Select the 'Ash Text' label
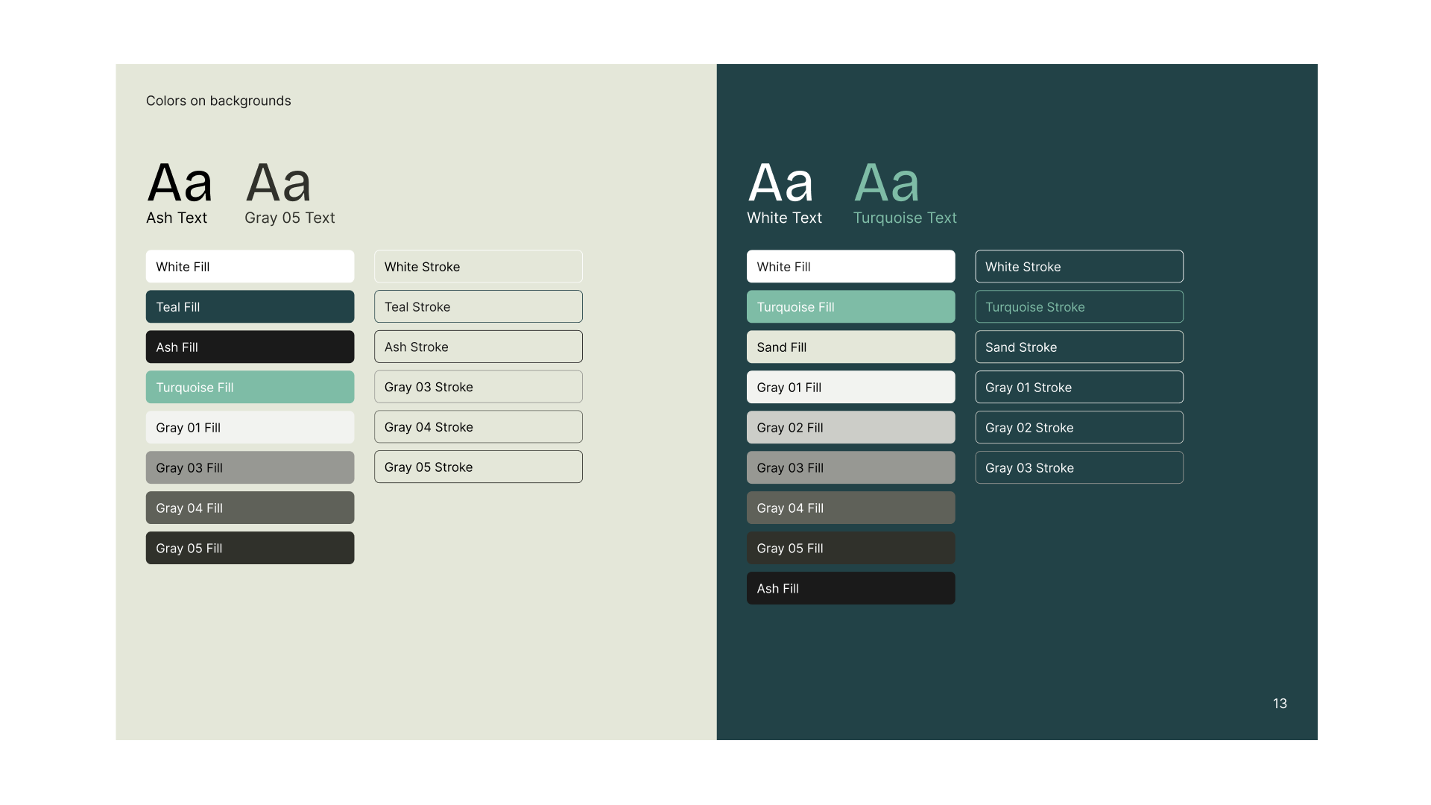 177,218
